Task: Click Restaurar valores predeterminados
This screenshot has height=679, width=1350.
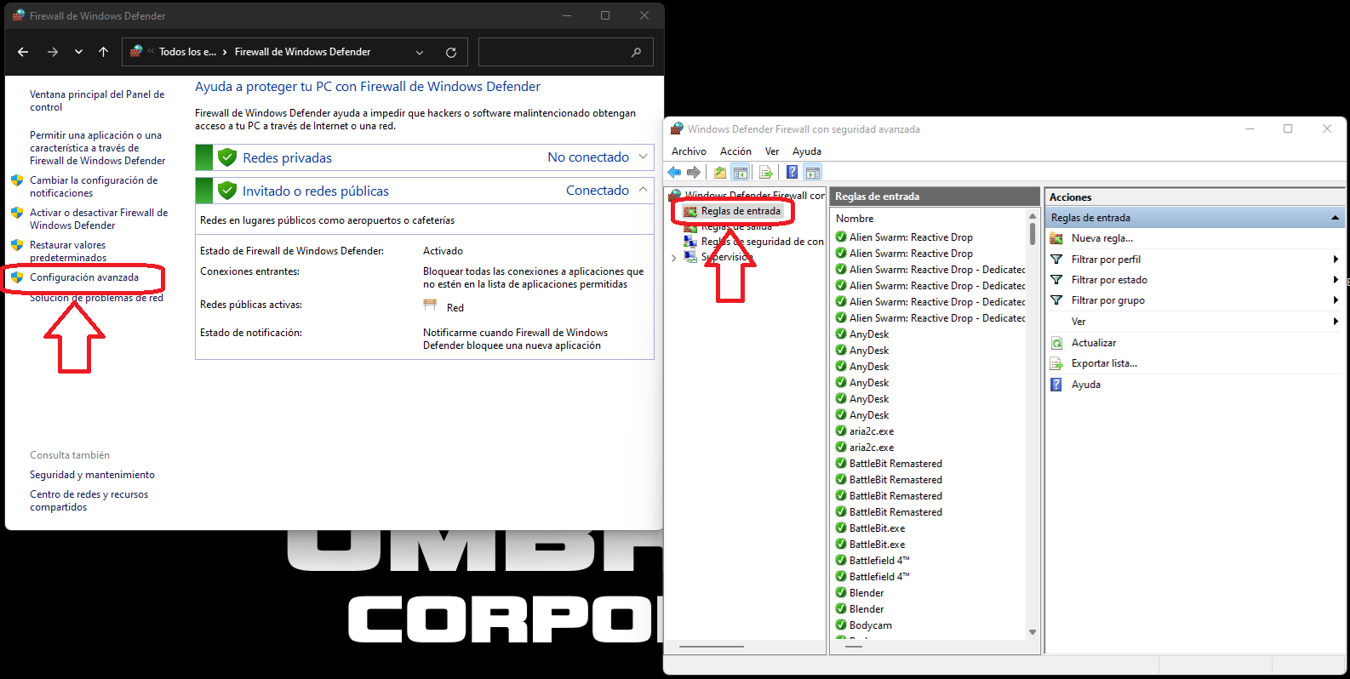Action: point(68,251)
